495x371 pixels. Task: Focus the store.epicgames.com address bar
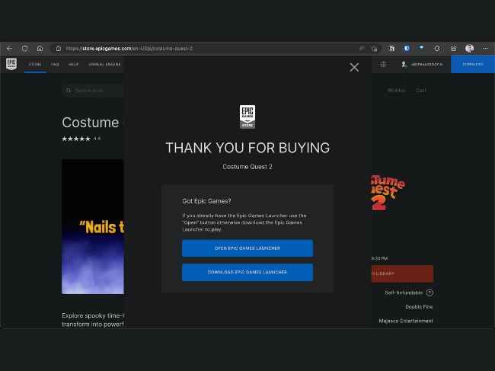[x=209, y=48]
